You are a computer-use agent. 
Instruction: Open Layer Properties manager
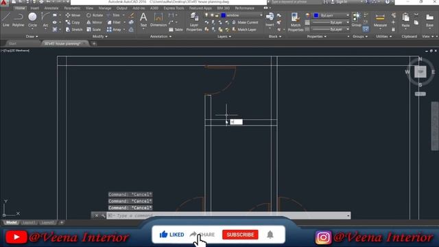tap(194, 22)
